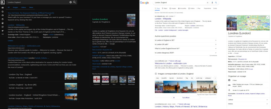Select the Google Maps tab
Viewport: 271px width, 109px height.
[165, 8]
